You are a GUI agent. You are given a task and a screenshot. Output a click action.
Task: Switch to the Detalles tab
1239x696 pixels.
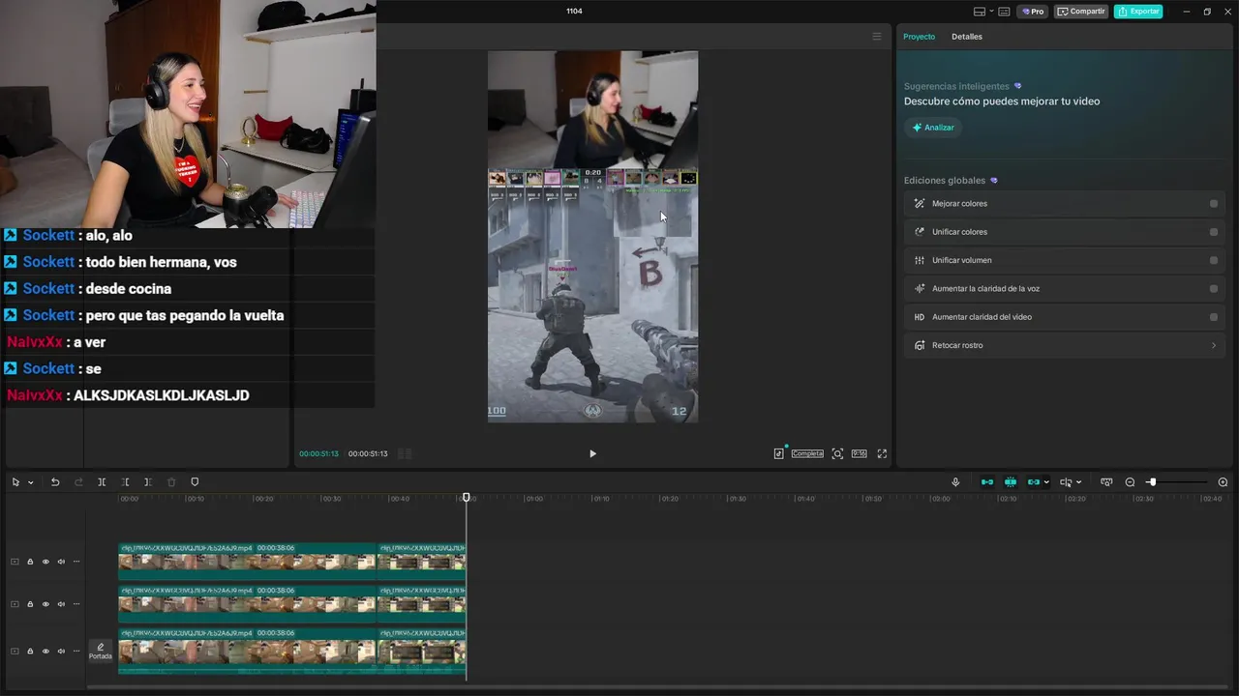[967, 37]
